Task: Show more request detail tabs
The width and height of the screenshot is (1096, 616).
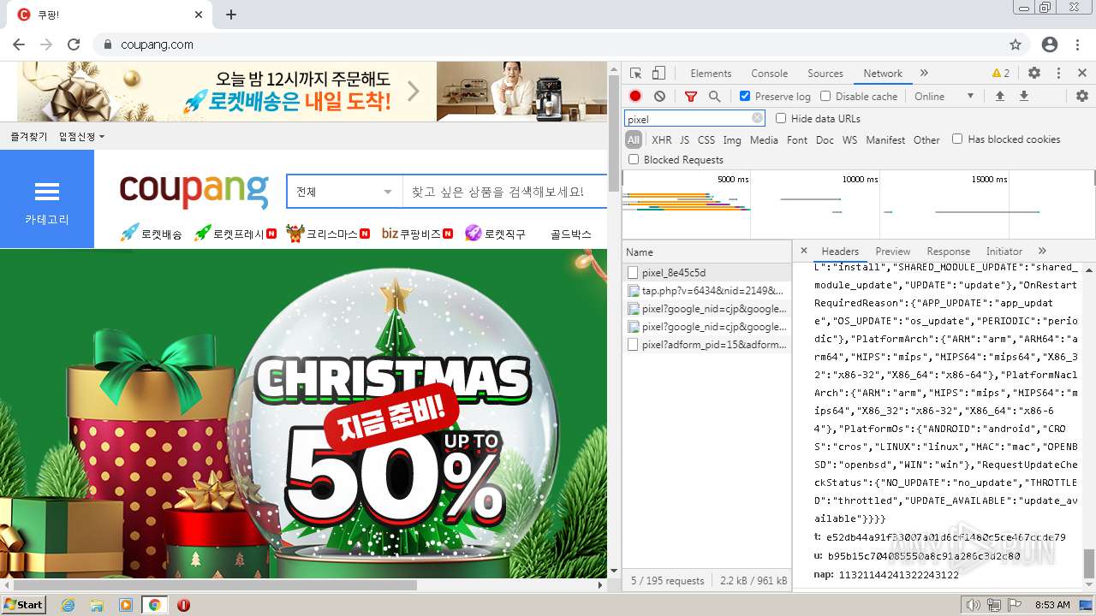Action: (1042, 251)
